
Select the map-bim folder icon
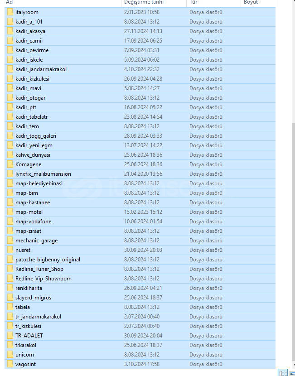(x=10, y=193)
